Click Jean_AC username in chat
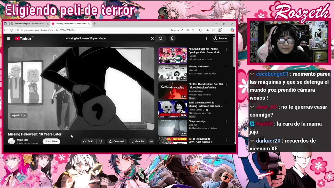Screen dimensions: 334x188 266,107
